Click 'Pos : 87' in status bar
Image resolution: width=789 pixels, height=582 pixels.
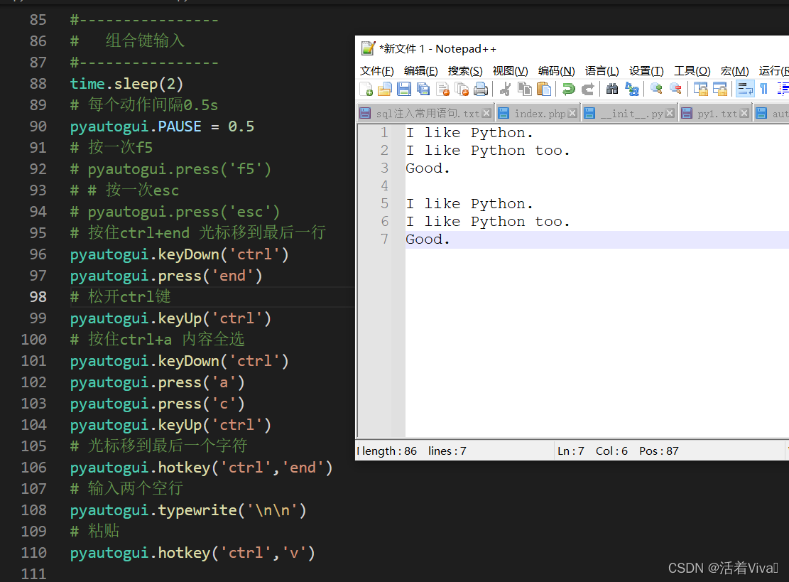coord(658,451)
